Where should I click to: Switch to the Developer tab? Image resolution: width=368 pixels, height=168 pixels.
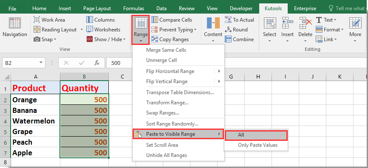pos(241,8)
